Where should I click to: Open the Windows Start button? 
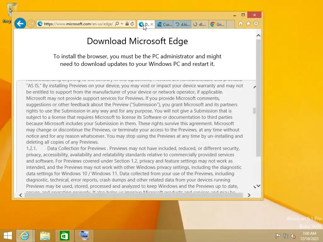point(8,236)
